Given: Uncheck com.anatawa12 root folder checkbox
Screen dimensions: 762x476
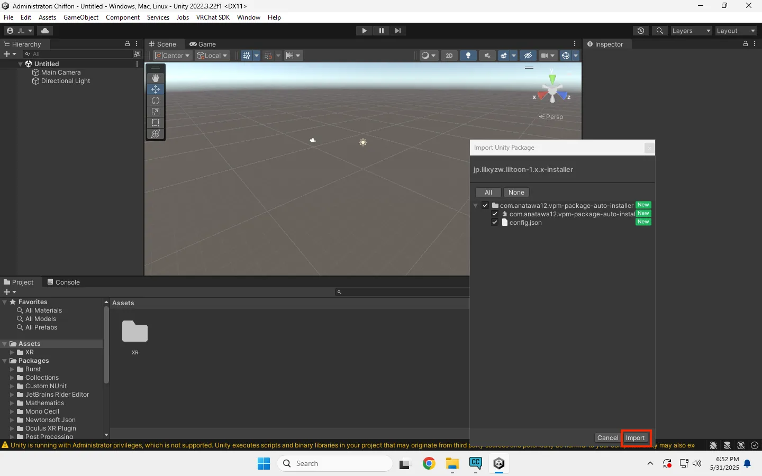Looking at the screenshot, I should click(485, 205).
